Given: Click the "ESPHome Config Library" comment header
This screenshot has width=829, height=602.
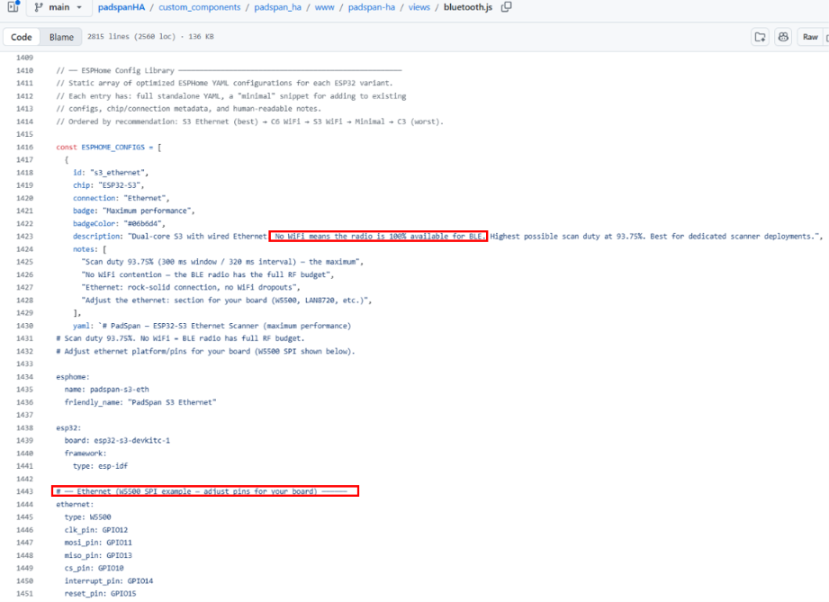Looking at the screenshot, I should click(229, 70).
